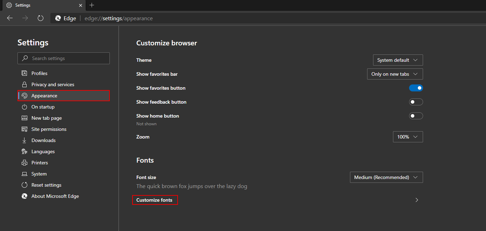Click the magnifier icon in search box
The image size is (486, 231).
25,58
